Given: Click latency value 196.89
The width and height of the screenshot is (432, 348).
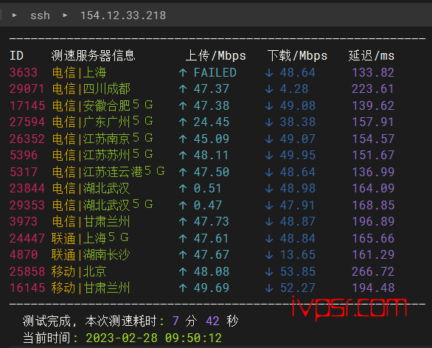Looking at the screenshot, I should [x=373, y=221].
